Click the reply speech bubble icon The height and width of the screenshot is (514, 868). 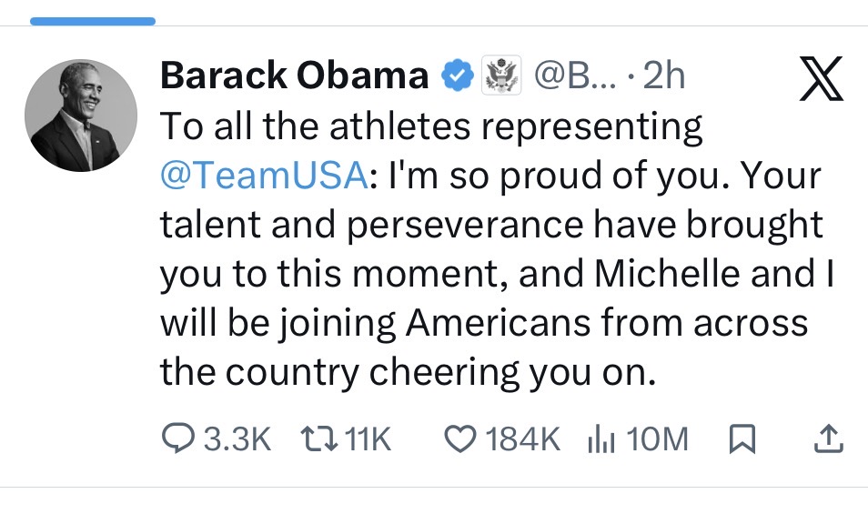tap(177, 440)
